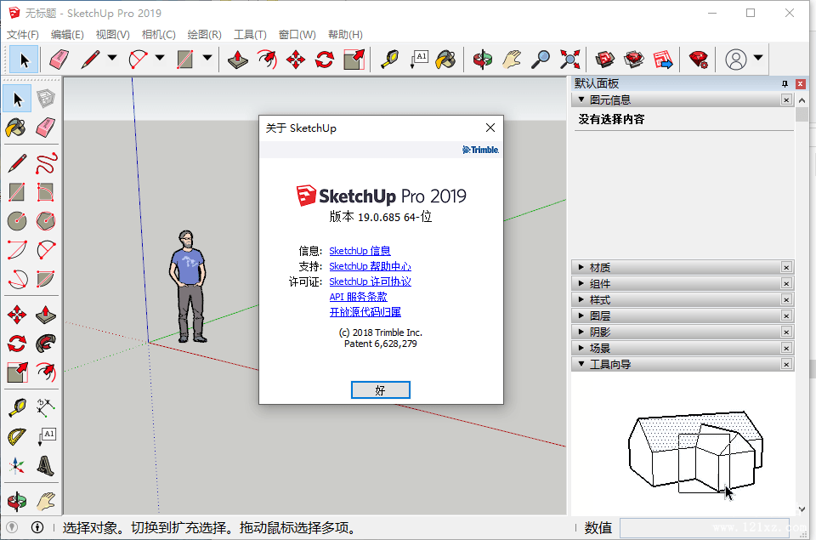
Task: Expand the 阴影 panel
Action: 581,332
